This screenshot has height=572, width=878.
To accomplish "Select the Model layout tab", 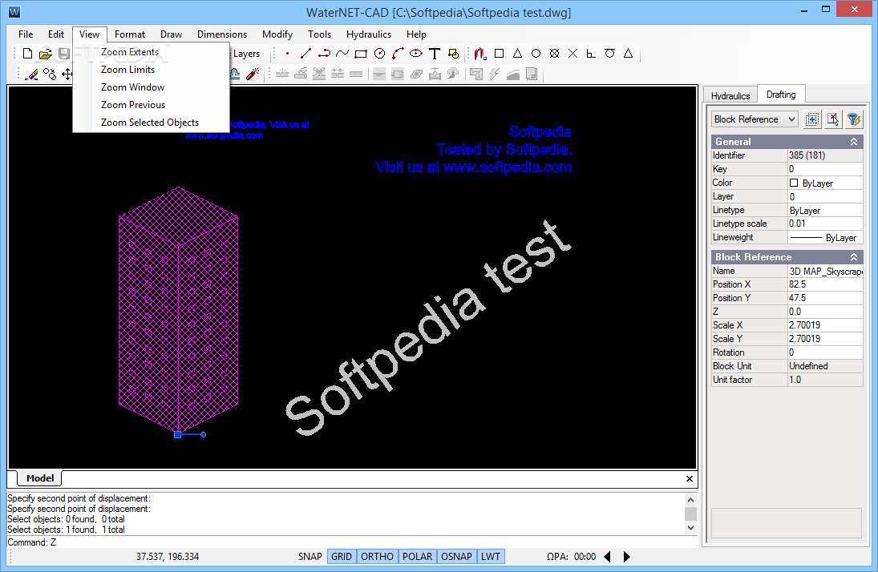I will coord(40,478).
